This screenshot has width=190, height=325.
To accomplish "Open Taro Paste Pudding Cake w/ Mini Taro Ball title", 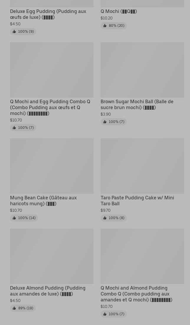I will (137, 201).
